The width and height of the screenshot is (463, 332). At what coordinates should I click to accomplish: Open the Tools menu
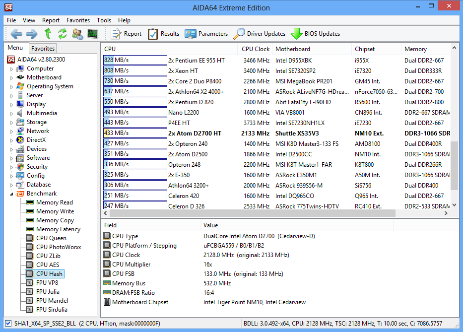(104, 20)
